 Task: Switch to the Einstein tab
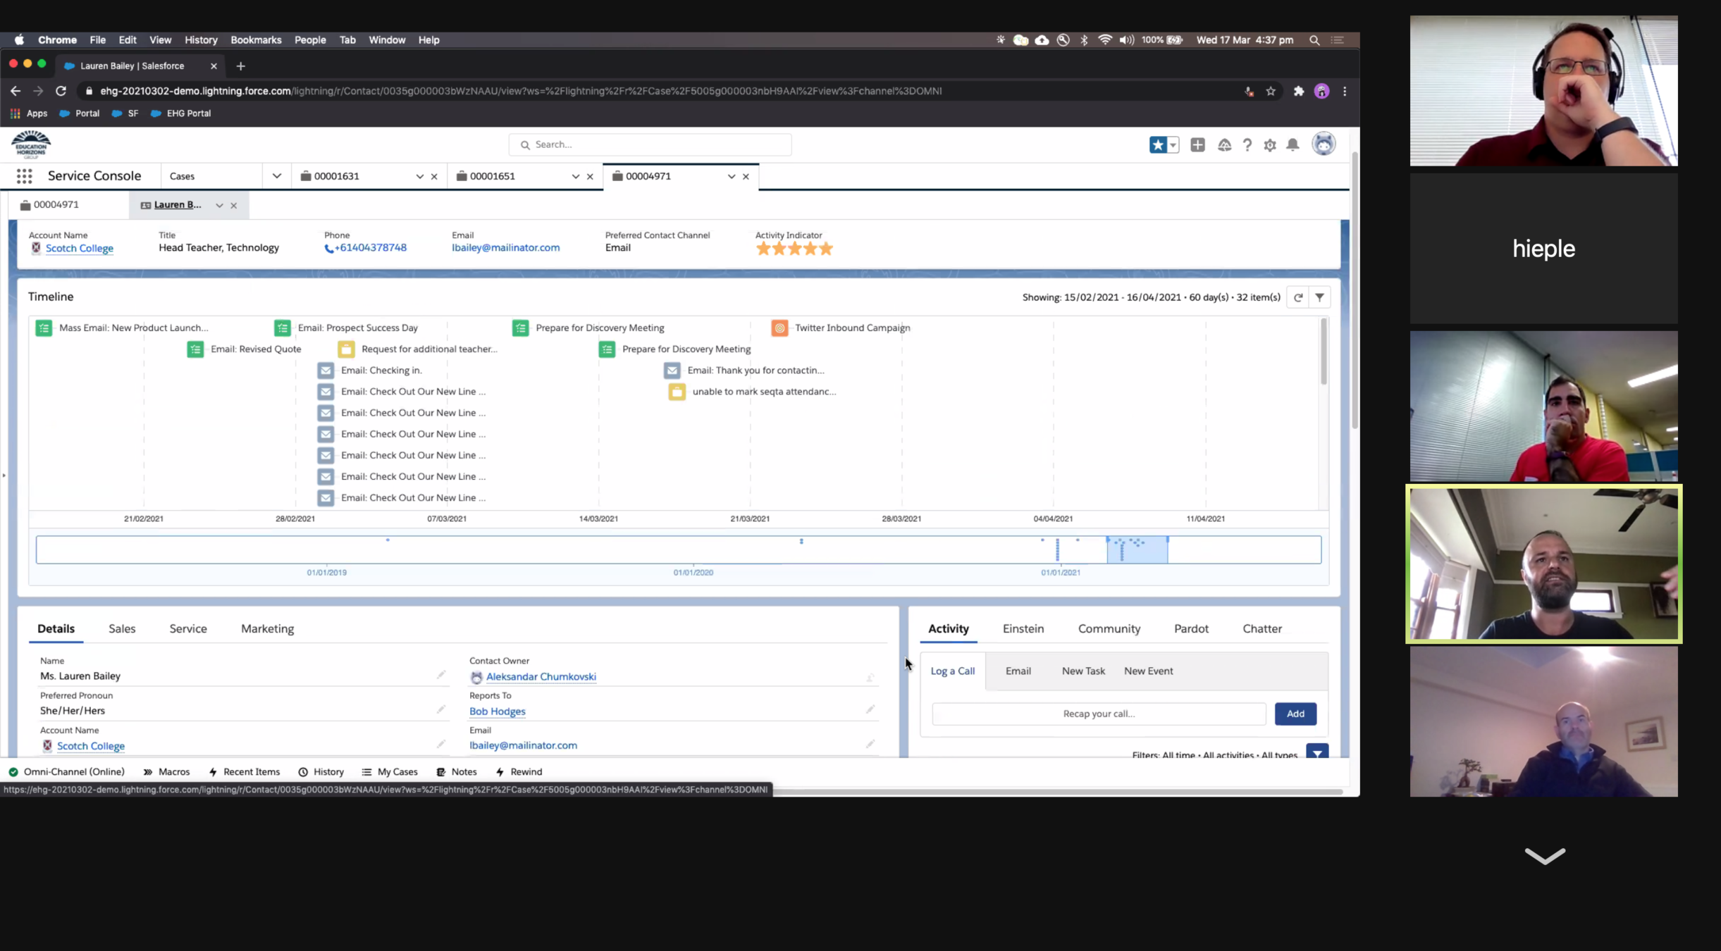click(1023, 628)
